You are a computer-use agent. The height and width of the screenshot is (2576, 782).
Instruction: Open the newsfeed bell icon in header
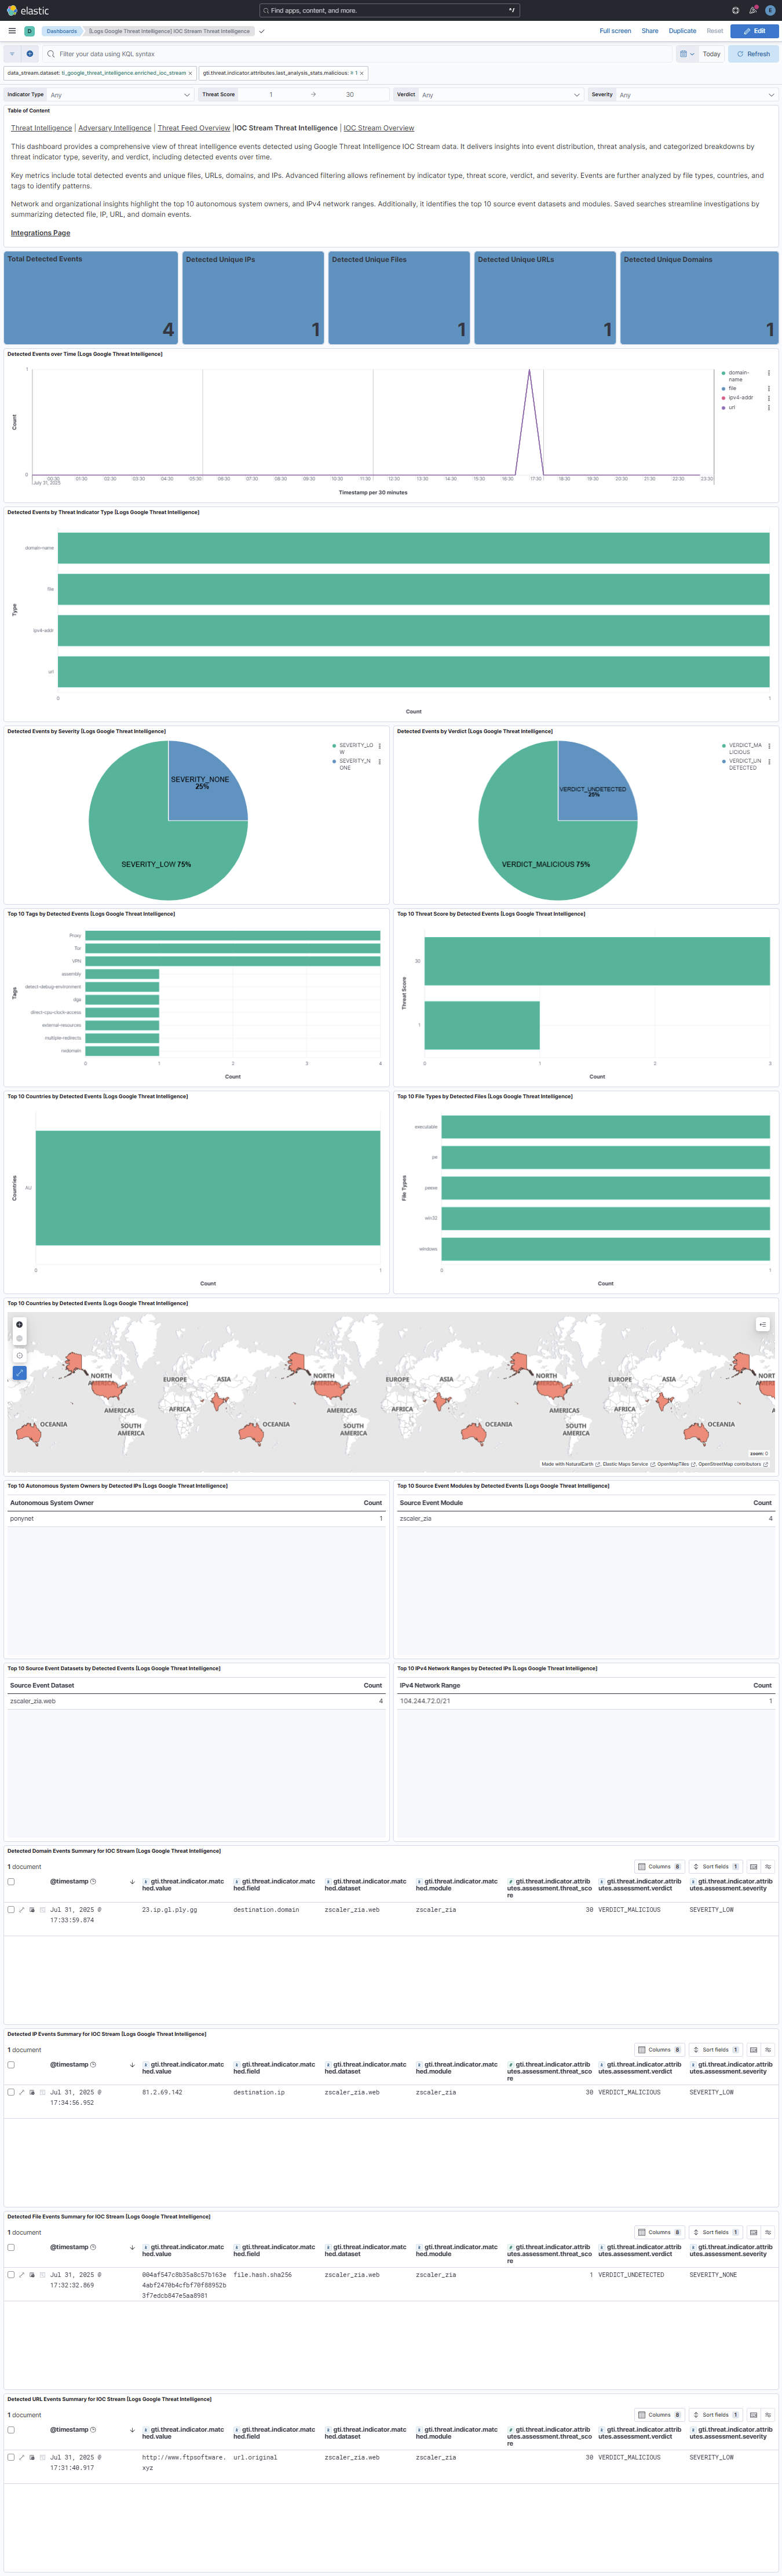(752, 10)
